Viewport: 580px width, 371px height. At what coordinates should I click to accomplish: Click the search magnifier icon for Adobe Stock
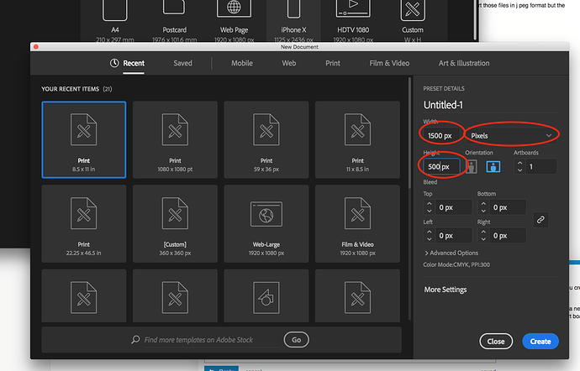click(135, 339)
